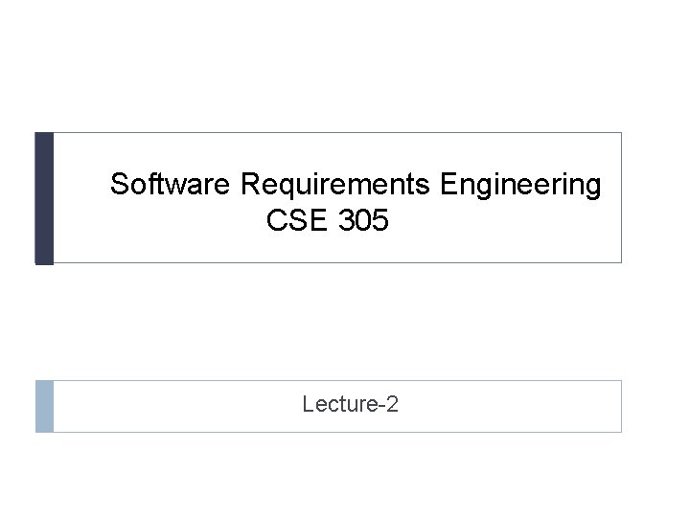The width and height of the screenshot is (690, 517).
Task: Click the light blue accent bar beside subtitle
Action: [44, 406]
